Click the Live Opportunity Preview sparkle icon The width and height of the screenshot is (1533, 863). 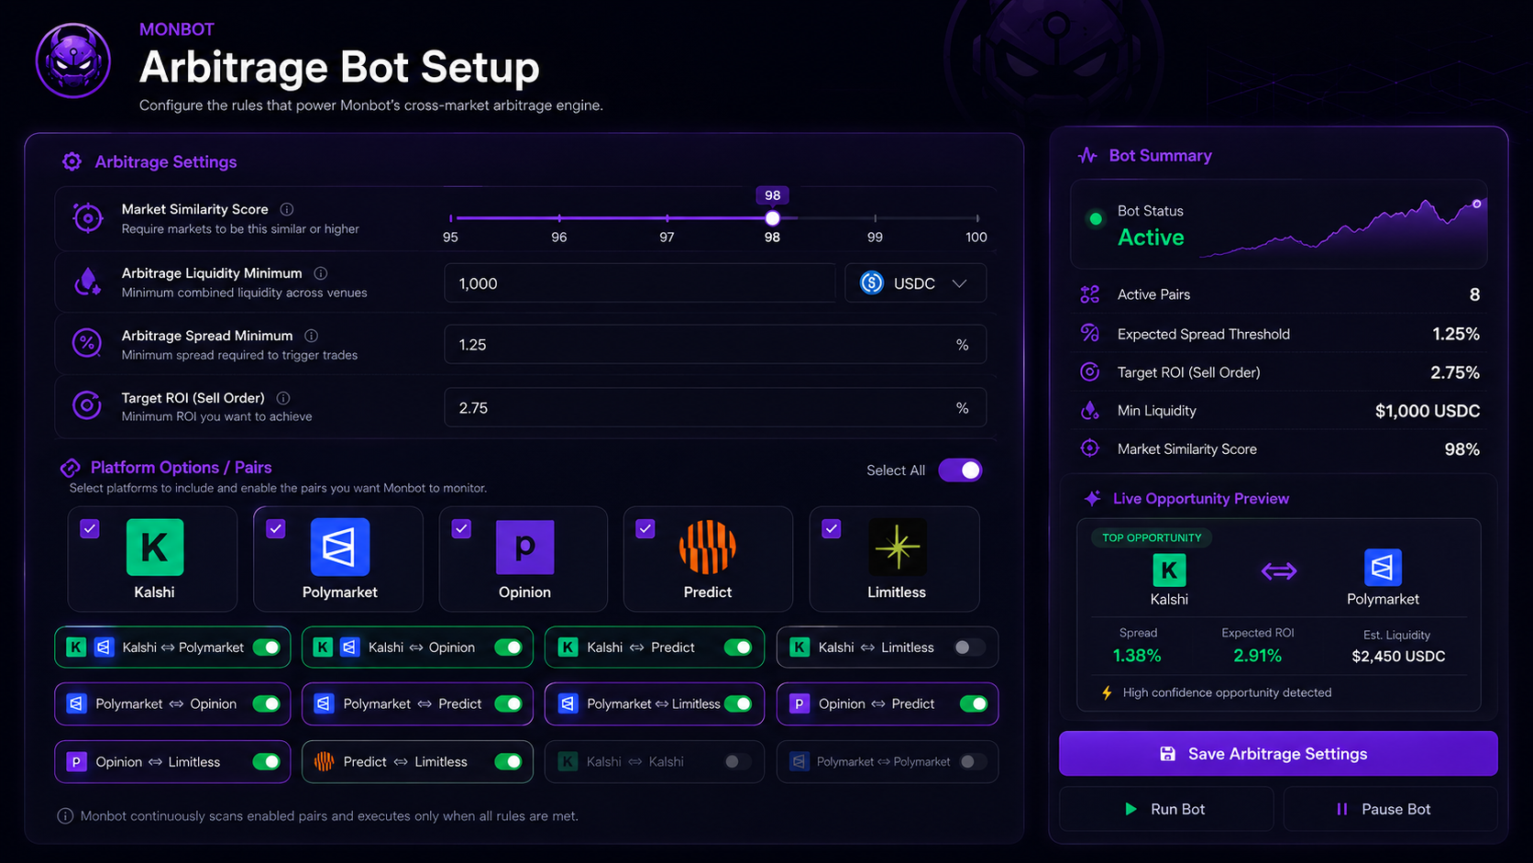[x=1093, y=499]
